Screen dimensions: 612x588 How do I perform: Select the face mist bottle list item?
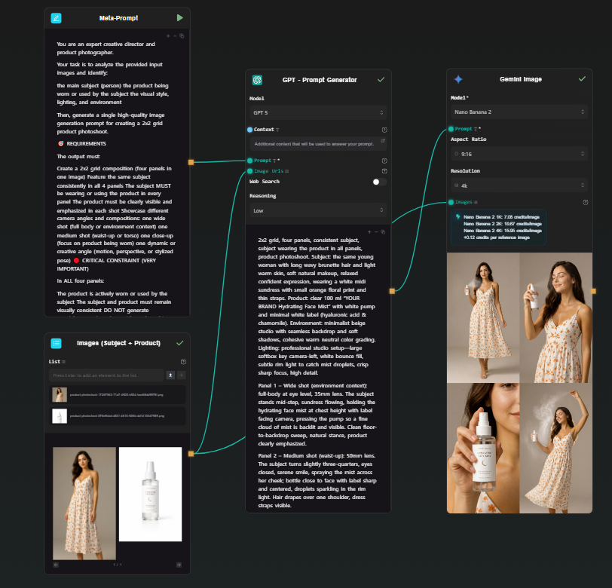[x=117, y=415]
